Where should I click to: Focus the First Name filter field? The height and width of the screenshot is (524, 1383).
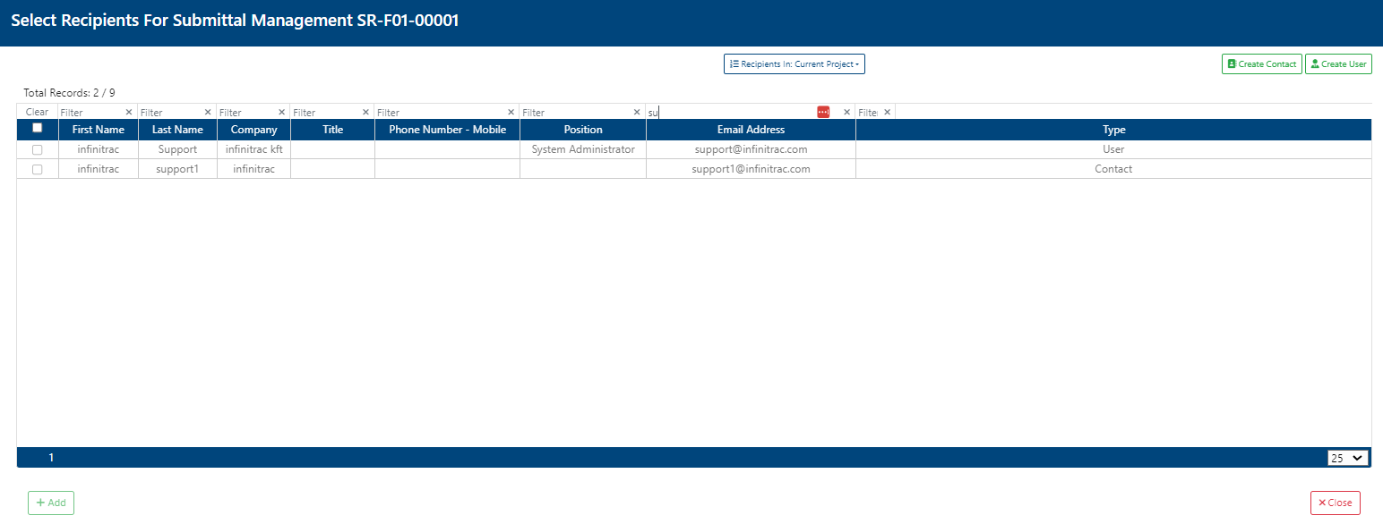pos(91,113)
